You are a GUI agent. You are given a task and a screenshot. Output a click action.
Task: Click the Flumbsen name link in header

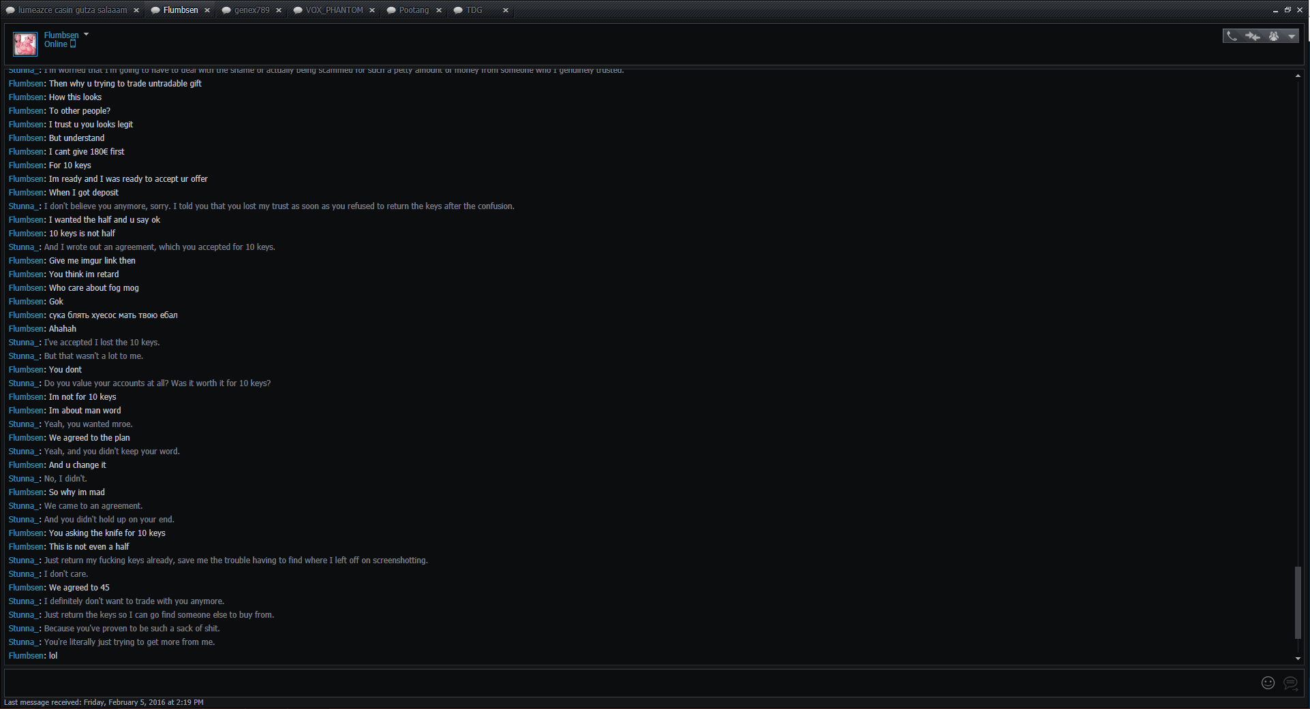click(x=61, y=35)
